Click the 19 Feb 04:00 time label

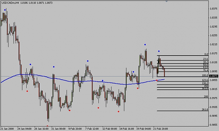(x=144, y=129)
